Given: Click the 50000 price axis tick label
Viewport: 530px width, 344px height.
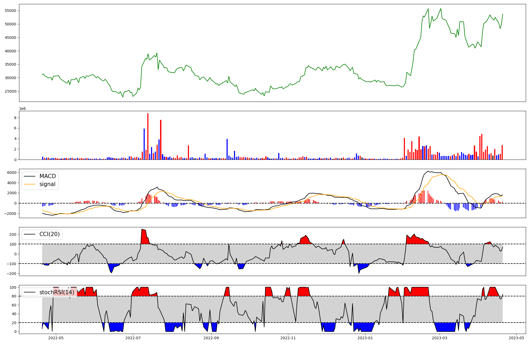Looking at the screenshot, I should click(11, 24).
